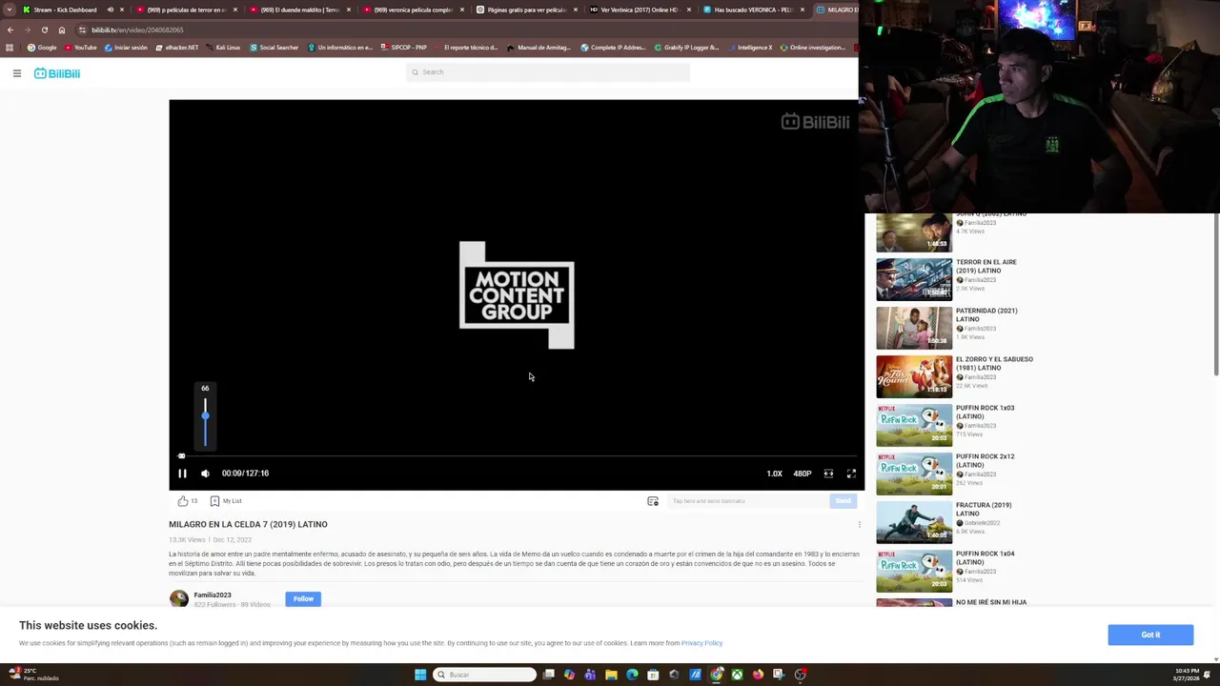This screenshot has height=686, width=1220.
Task: Open the 1.0X playback speed menu
Action: click(x=774, y=474)
